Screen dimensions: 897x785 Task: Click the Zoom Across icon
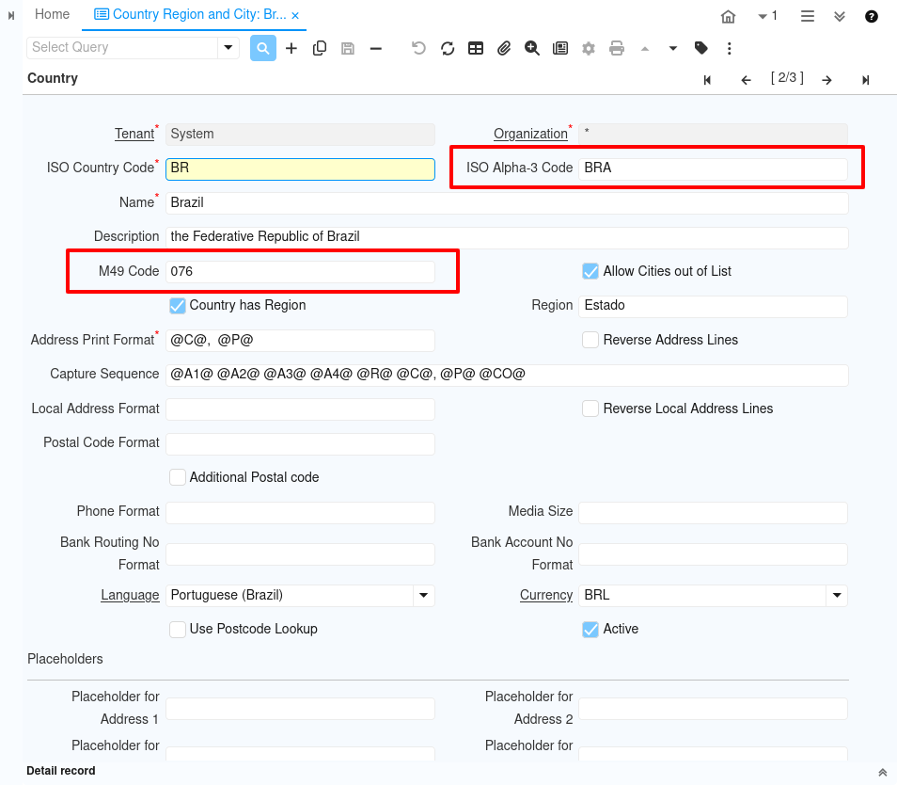coord(532,48)
